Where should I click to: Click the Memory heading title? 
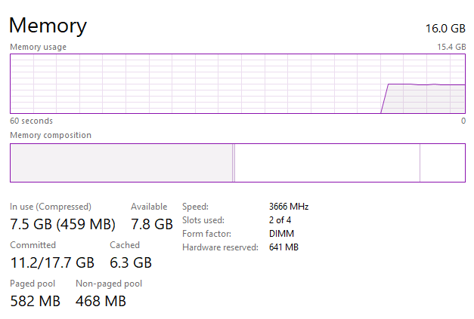pos(48,26)
